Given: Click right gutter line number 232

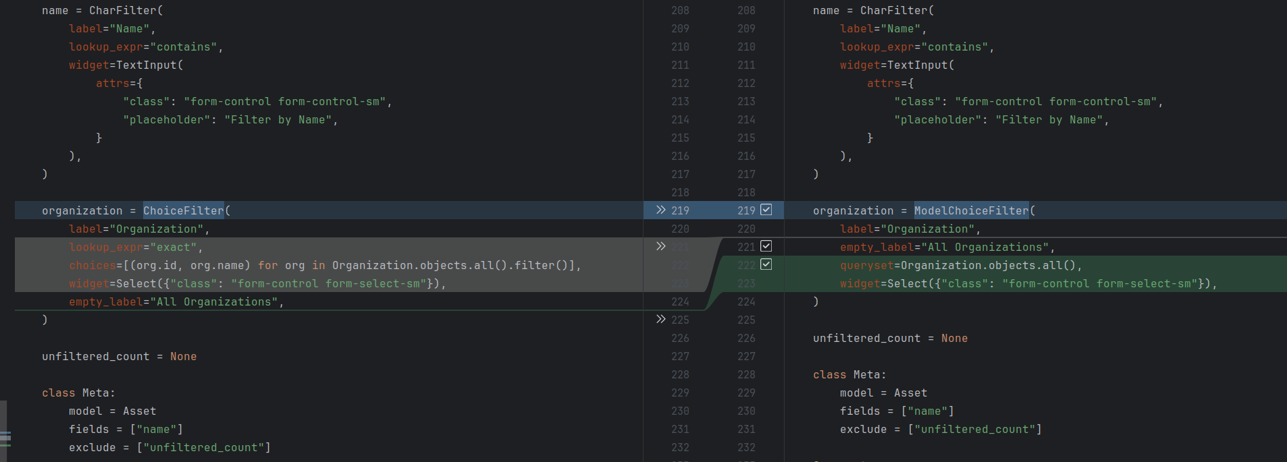Looking at the screenshot, I should coord(746,448).
